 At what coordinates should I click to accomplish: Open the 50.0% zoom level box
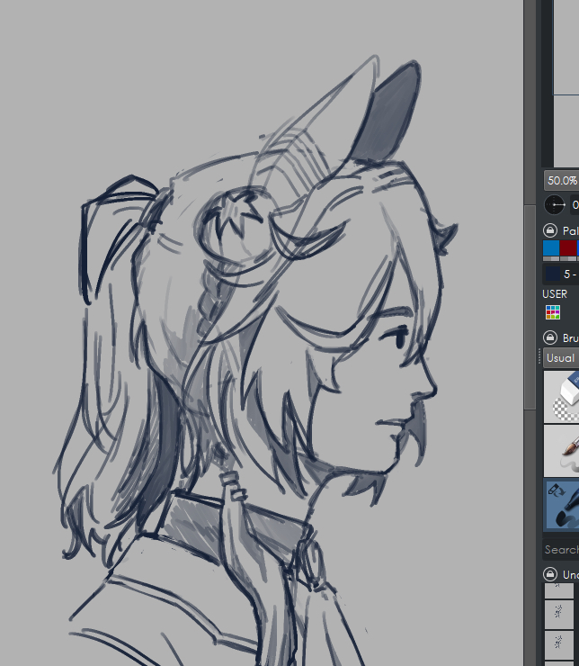click(561, 180)
